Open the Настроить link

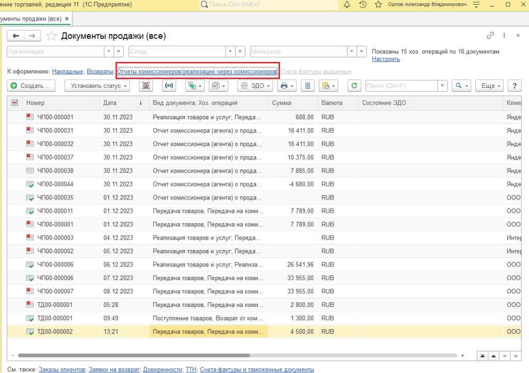pos(385,59)
